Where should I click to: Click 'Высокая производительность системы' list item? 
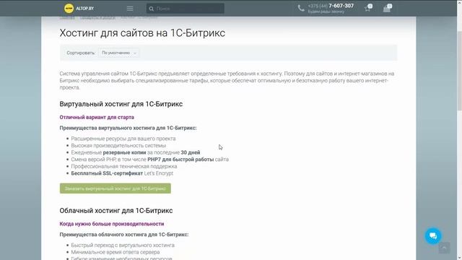pos(118,146)
